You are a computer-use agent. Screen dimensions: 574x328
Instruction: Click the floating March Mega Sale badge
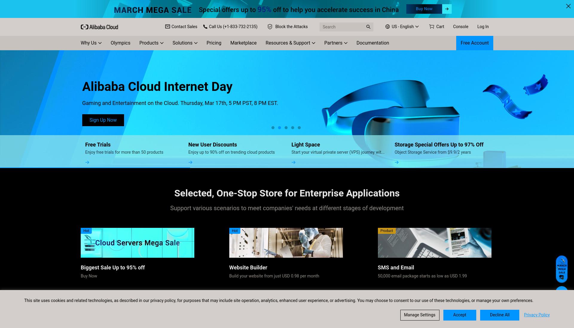562,269
